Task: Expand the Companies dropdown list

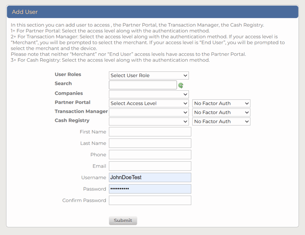Action: (149, 94)
